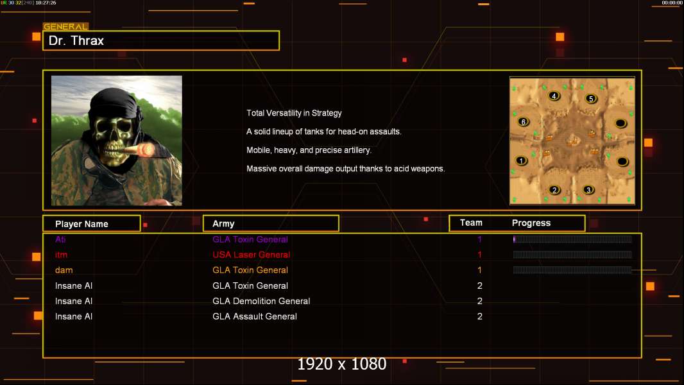Click dam's GLA Toxin General army
This screenshot has height=385, width=684.
[x=250, y=270]
